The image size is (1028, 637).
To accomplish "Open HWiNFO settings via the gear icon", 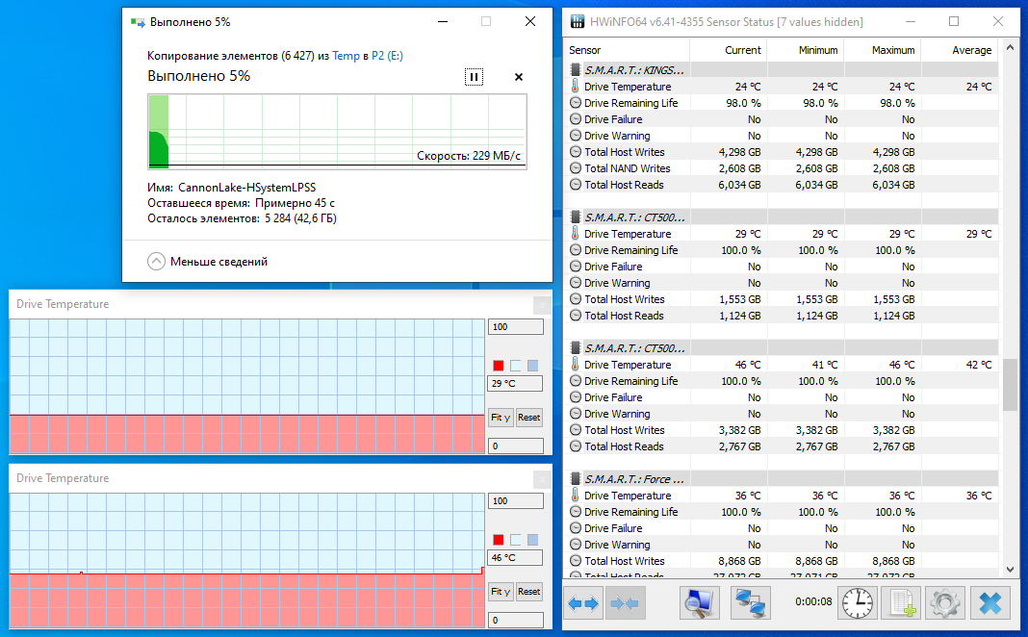I will coord(944,602).
